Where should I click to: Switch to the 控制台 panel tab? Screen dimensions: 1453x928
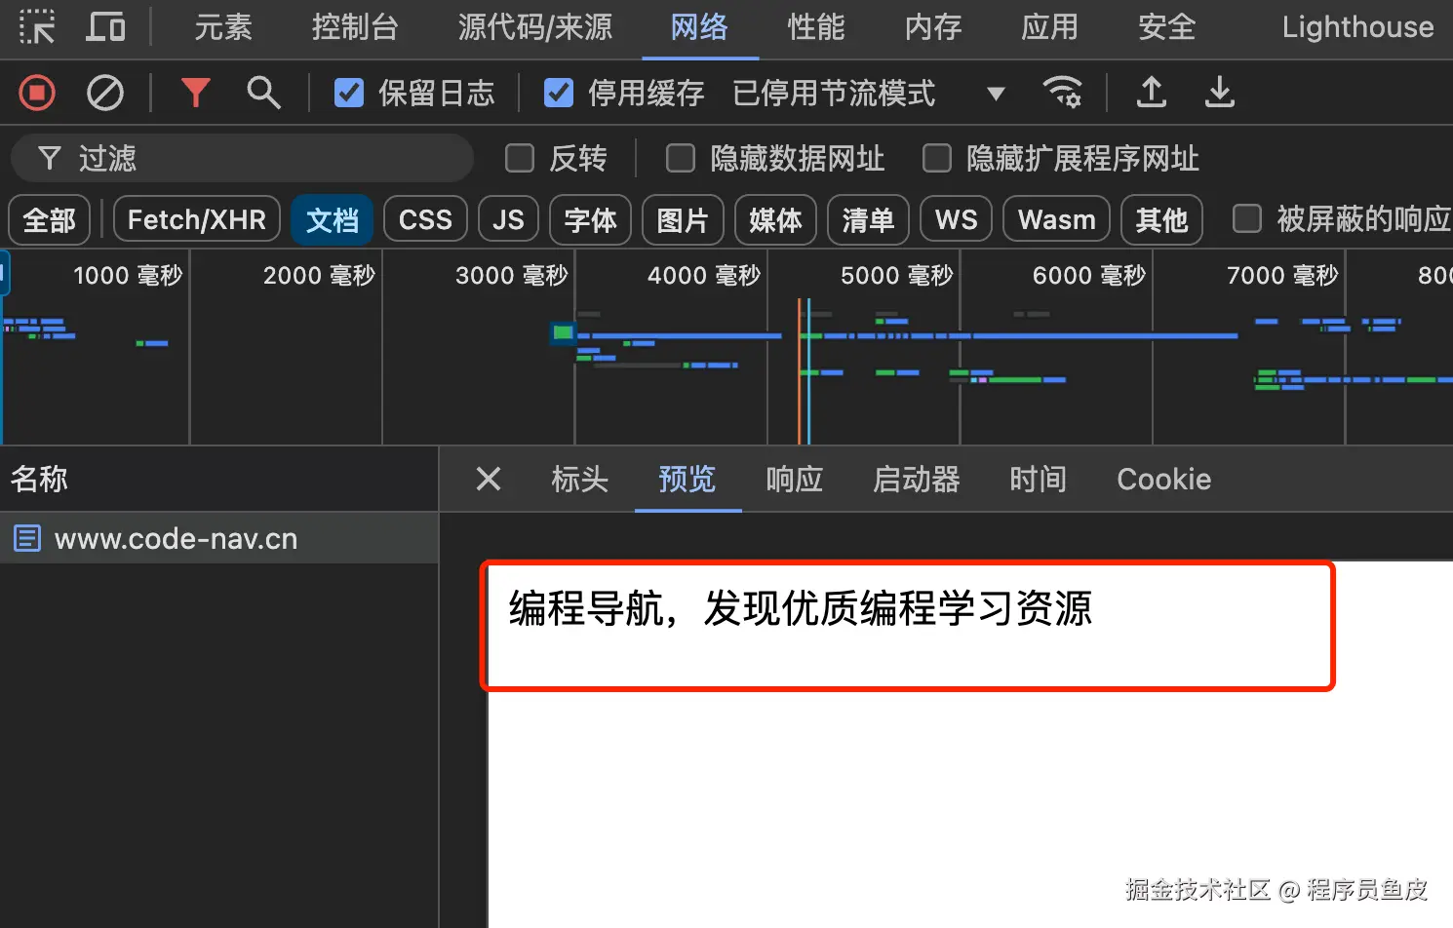355,27
